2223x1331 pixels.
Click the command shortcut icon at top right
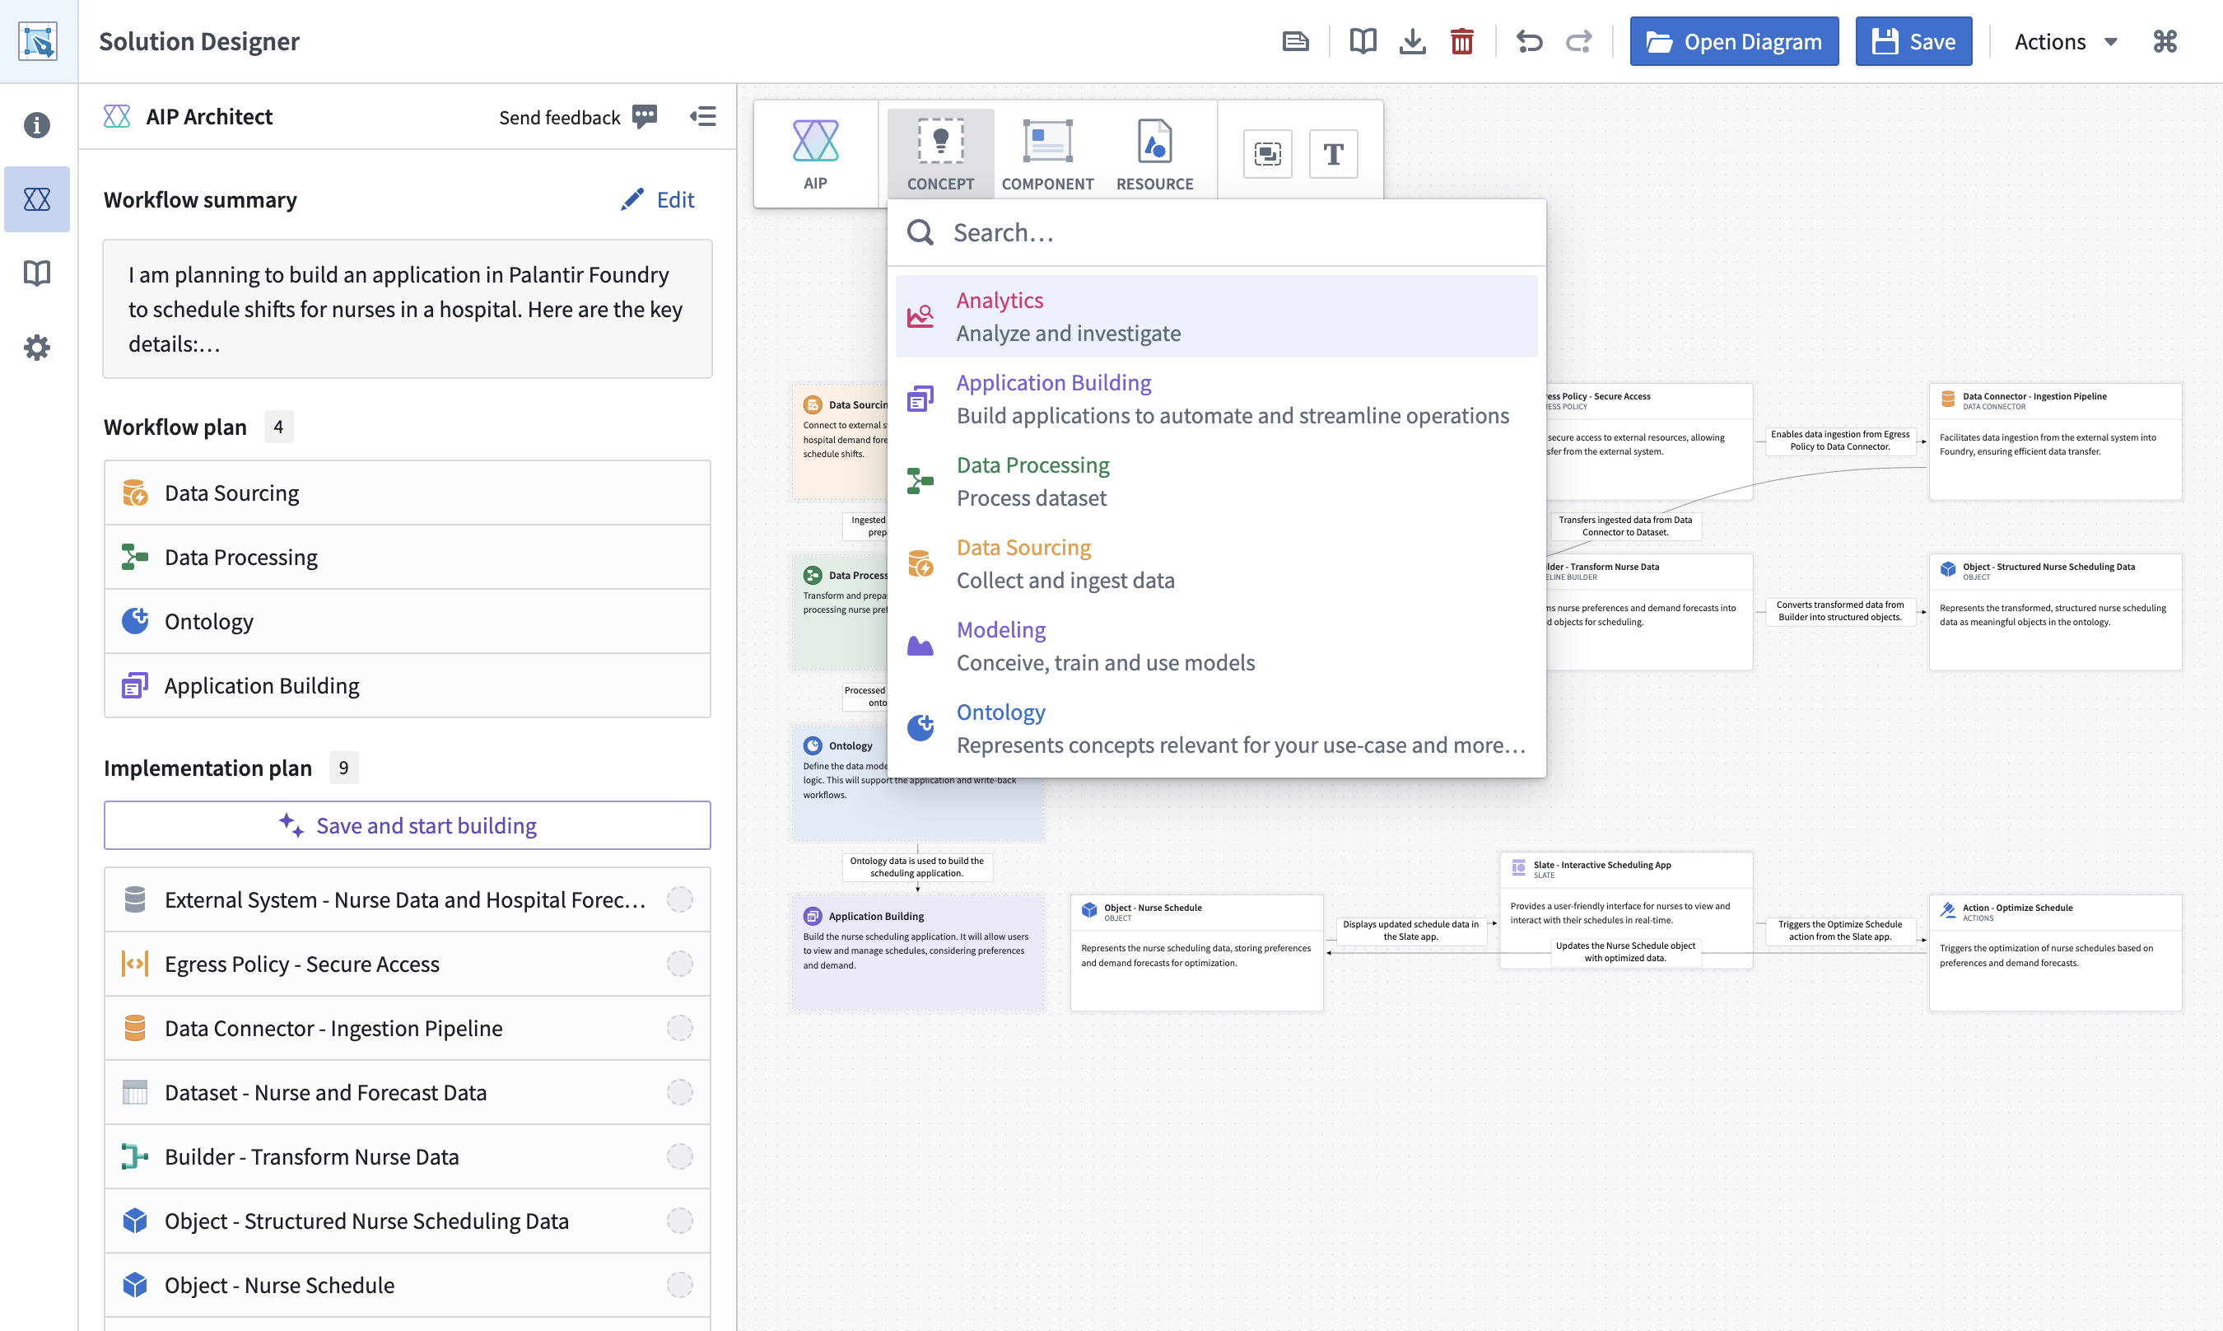[x=2165, y=41]
